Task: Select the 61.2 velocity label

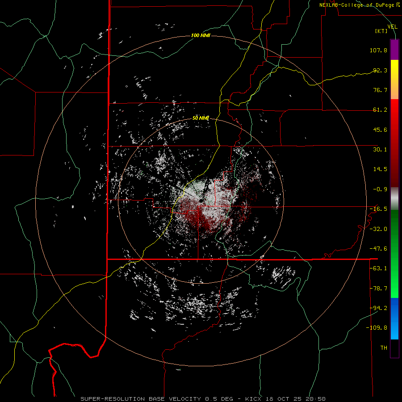Action: pos(380,110)
